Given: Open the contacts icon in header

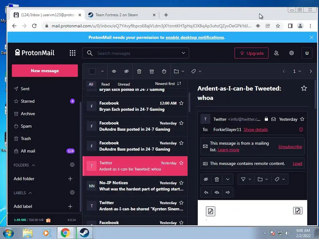Looking at the screenshot, I should click(276, 53).
